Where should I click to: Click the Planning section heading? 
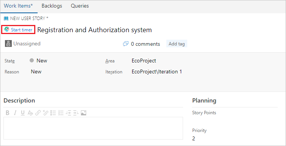[x=204, y=101]
